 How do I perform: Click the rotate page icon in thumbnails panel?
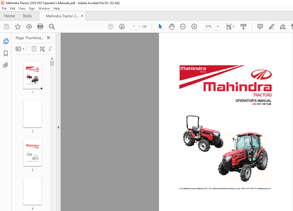(x=51, y=49)
